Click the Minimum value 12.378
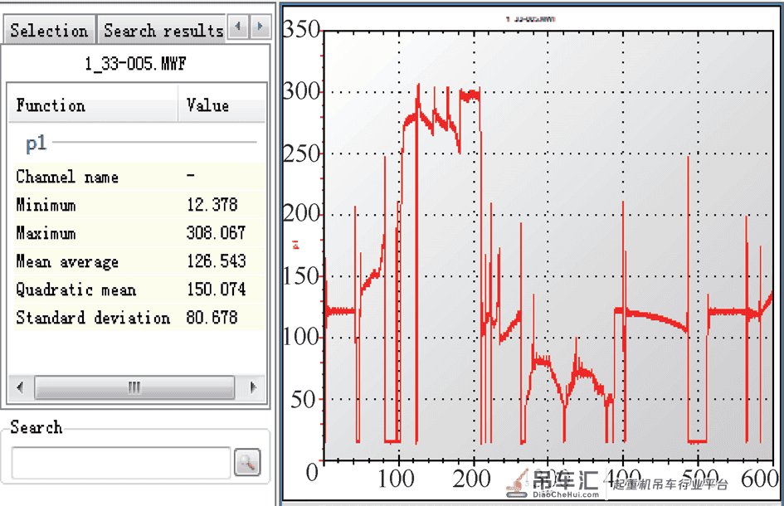784x506 pixels. 212,205
